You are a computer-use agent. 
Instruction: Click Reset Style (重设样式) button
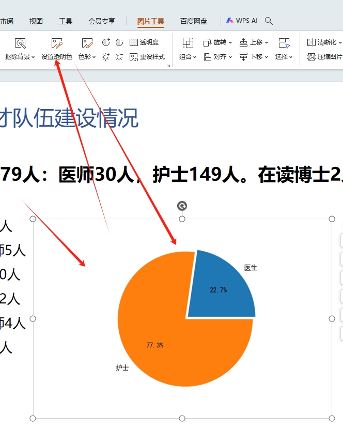point(147,57)
